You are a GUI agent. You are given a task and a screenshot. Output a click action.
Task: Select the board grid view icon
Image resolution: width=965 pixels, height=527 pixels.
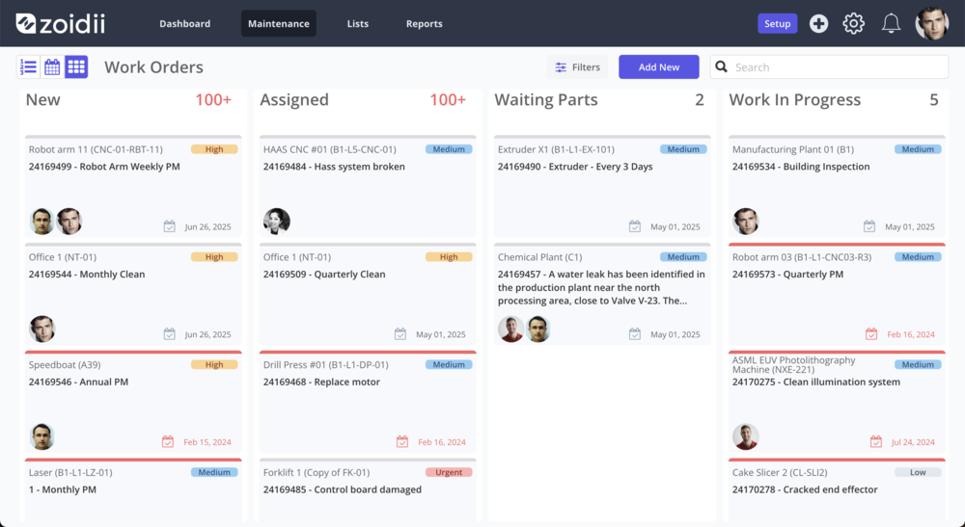[x=76, y=66]
